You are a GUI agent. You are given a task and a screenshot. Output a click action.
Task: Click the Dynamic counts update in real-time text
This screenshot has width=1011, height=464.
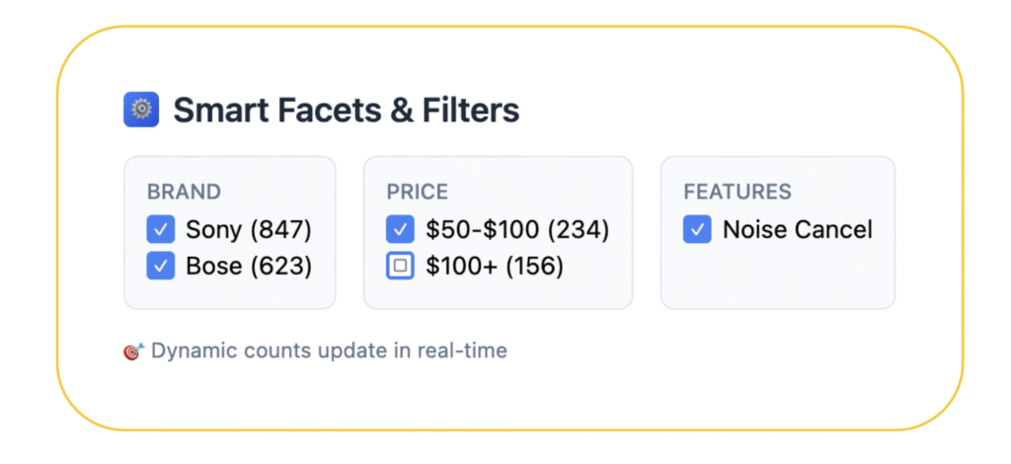click(x=329, y=351)
